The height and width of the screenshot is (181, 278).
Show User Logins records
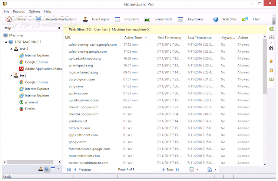[96, 19]
